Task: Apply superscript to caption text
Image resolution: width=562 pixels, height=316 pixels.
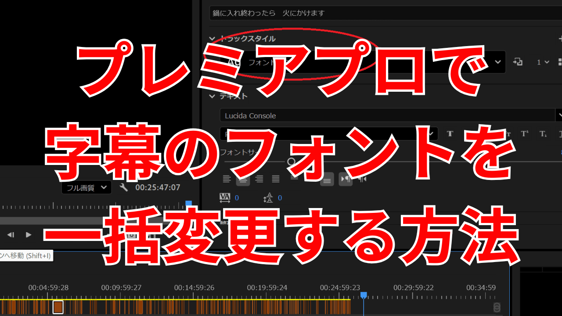Action: tap(525, 133)
